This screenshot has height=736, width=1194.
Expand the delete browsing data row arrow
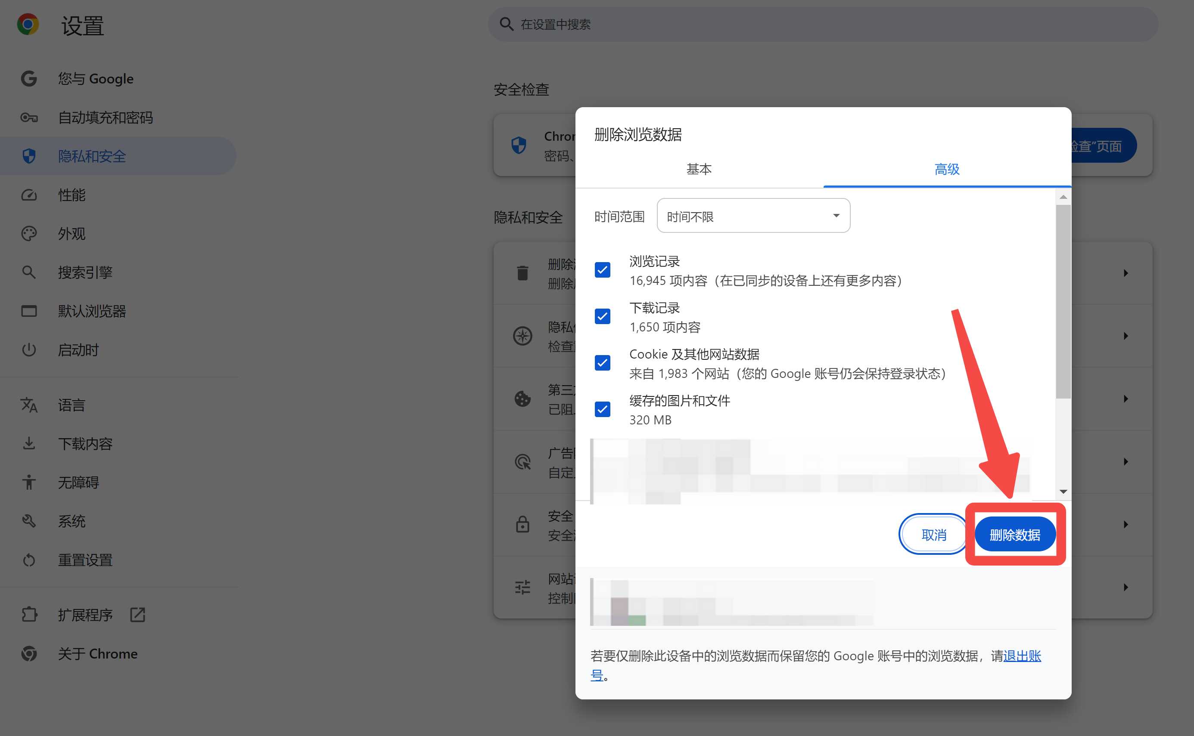point(1126,273)
